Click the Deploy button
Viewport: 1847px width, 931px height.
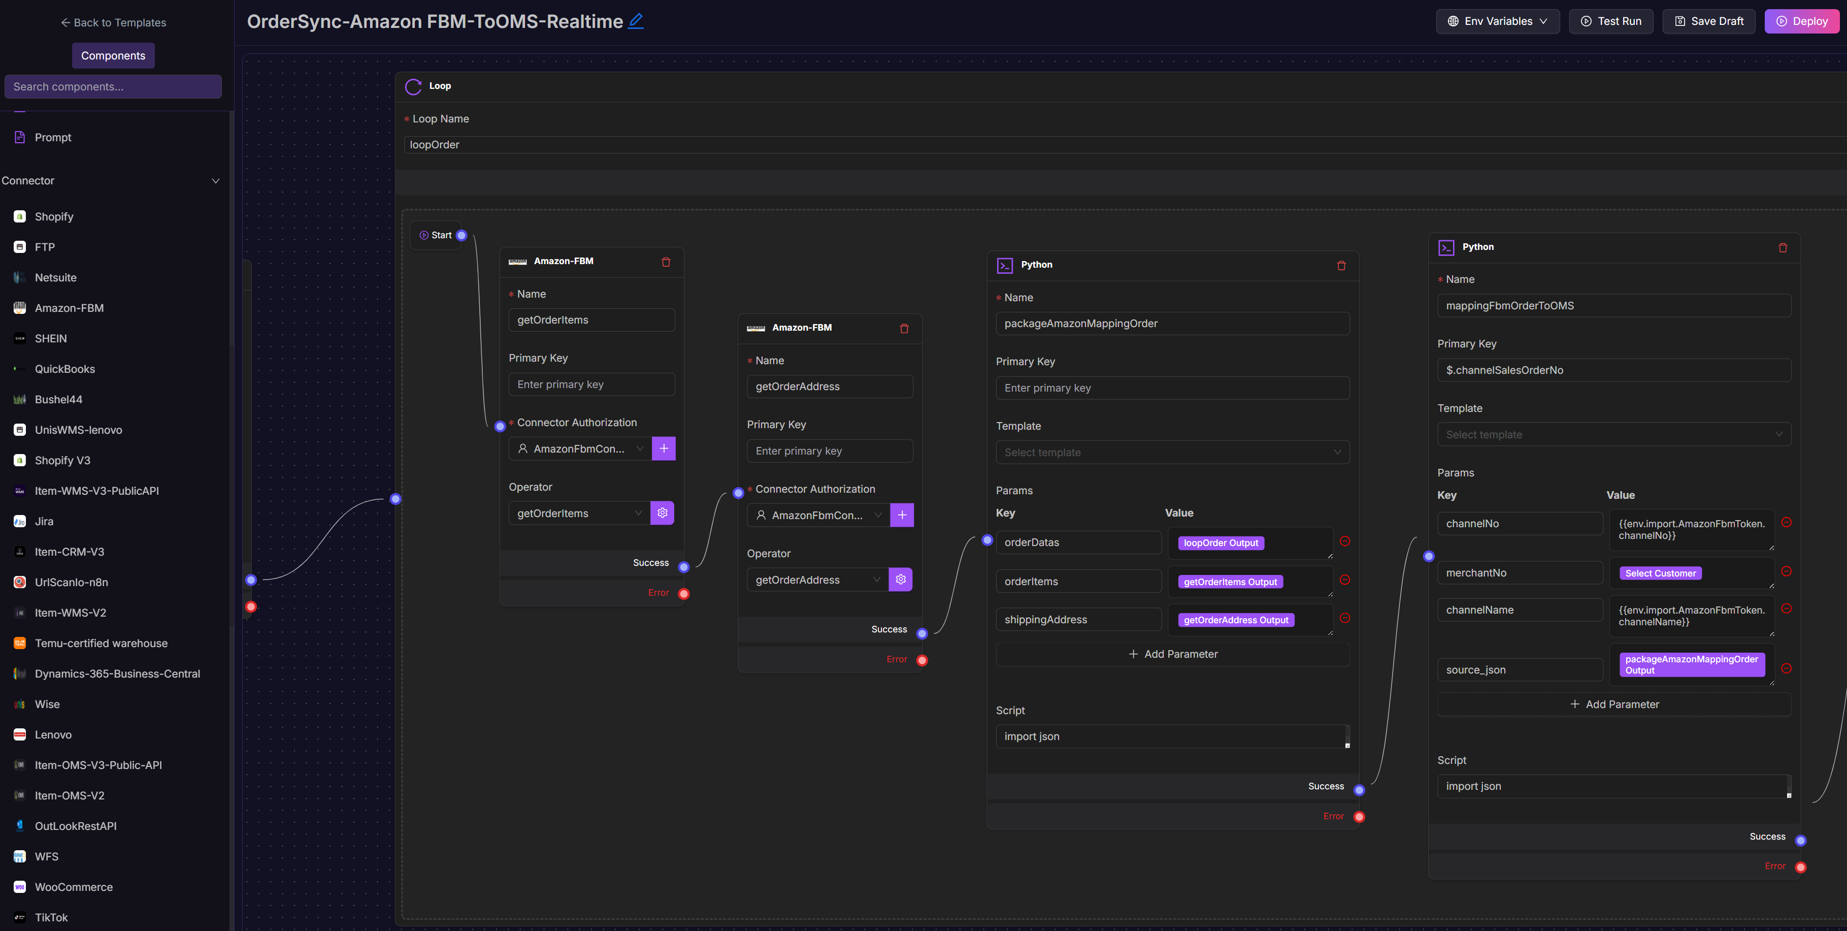(1801, 21)
